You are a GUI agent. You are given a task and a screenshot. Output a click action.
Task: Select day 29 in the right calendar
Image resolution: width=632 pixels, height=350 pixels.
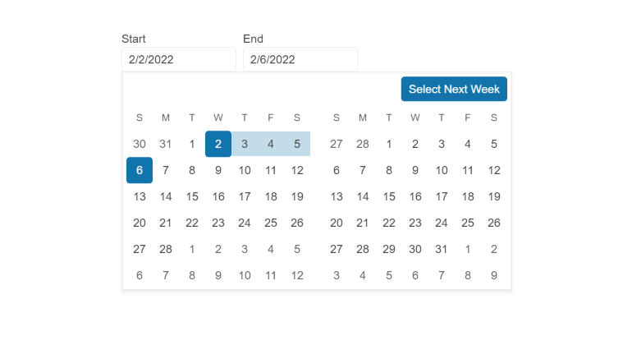389,249
